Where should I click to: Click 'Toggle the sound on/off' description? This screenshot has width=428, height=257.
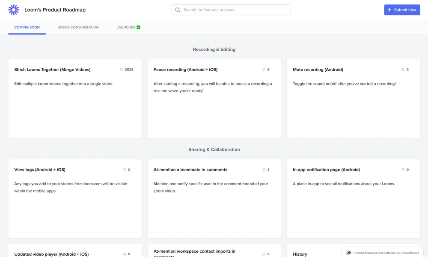click(344, 84)
